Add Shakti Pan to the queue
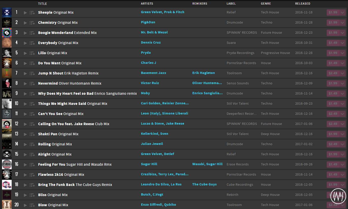Screen dimensions: 348x209 32,134
